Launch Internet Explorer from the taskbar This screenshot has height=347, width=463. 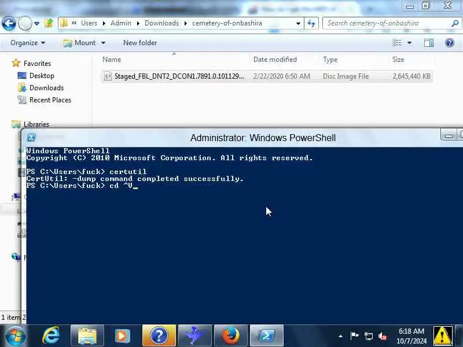[51, 335]
